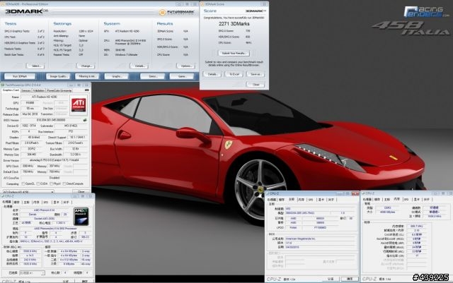Screen dimensions: 453x283
Task: Click the GPU-Z title bar icon
Action: coord(3,85)
